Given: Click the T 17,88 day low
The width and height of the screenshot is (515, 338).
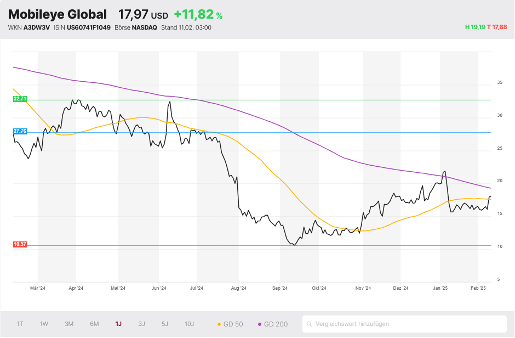Looking at the screenshot, I should pos(497,27).
